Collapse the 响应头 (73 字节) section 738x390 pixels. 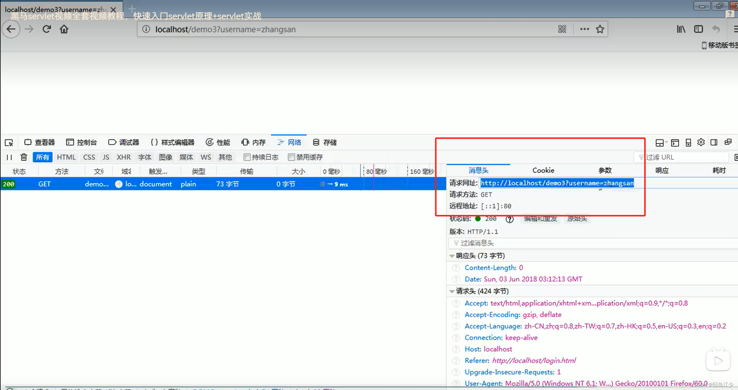[x=452, y=256]
